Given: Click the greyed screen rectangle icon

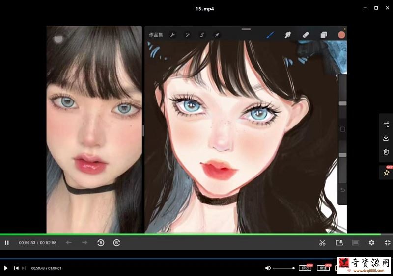Looking at the screenshot, I should (x=355, y=243).
